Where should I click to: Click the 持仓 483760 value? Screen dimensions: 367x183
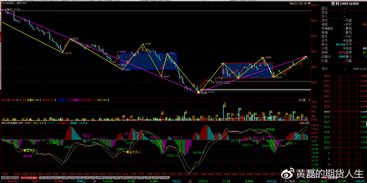pos(340,44)
